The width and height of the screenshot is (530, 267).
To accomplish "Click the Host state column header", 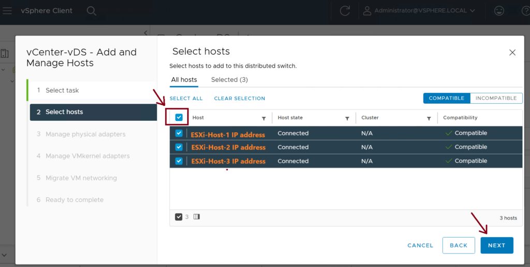I will (290, 118).
